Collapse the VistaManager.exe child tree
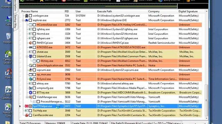The image size is (222, 124). coord(27,97)
